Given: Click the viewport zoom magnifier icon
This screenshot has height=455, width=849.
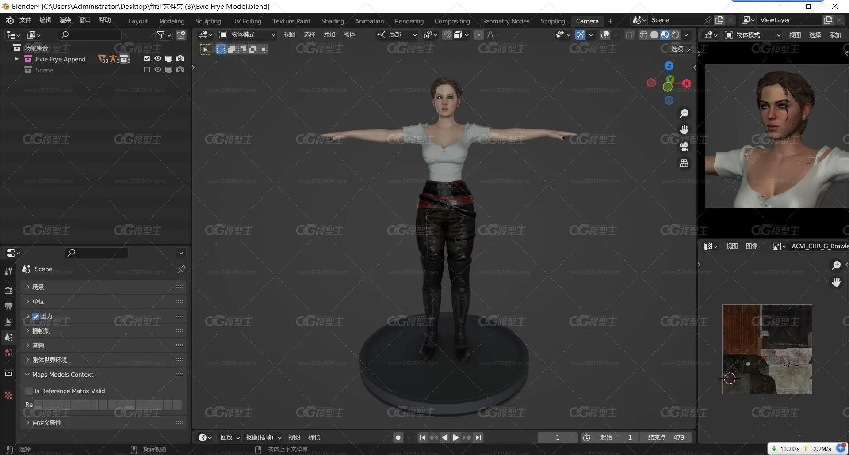Looking at the screenshot, I should pyautogui.click(x=684, y=114).
